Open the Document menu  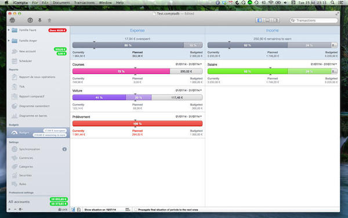[x=61, y=3]
